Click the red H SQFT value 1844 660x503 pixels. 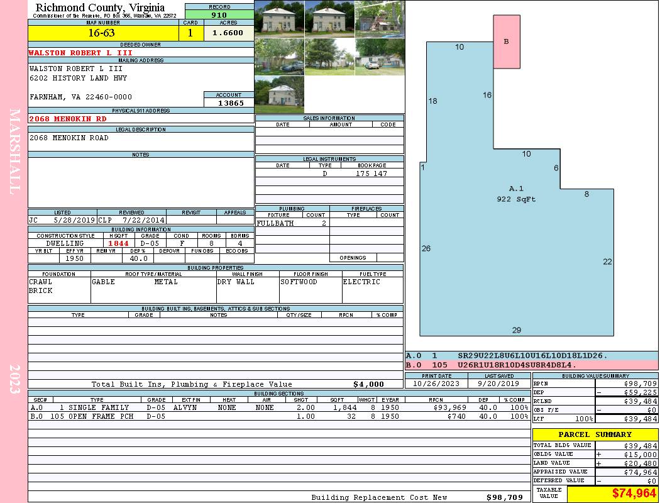pos(118,243)
